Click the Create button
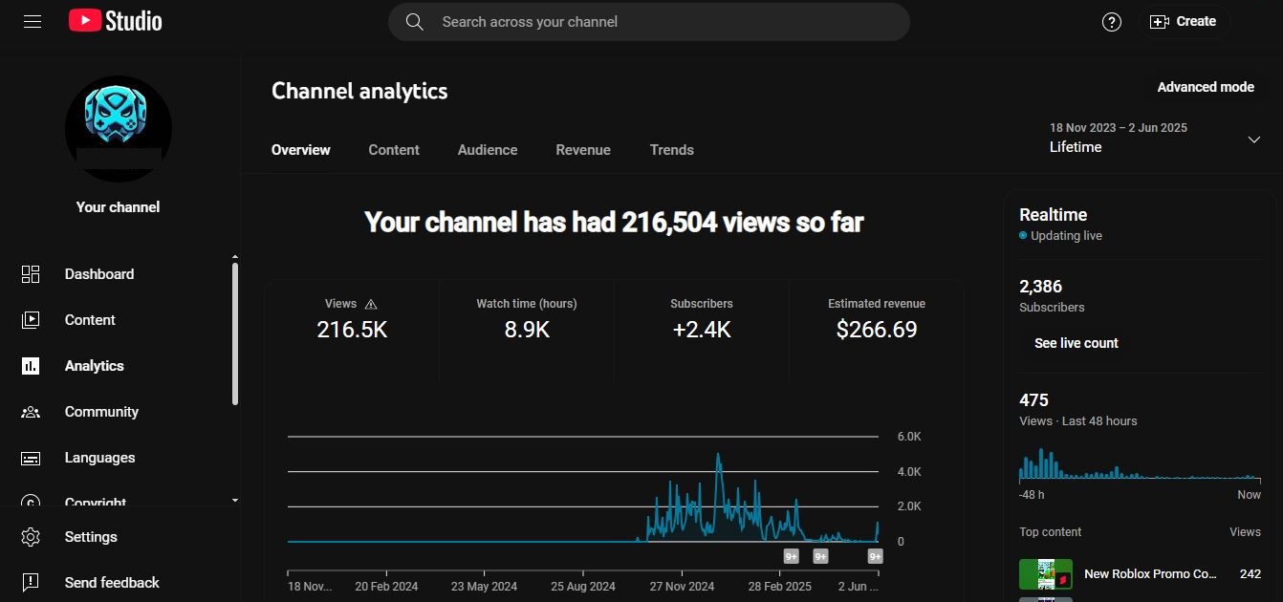The width and height of the screenshot is (1283, 602). point(1184,22)
